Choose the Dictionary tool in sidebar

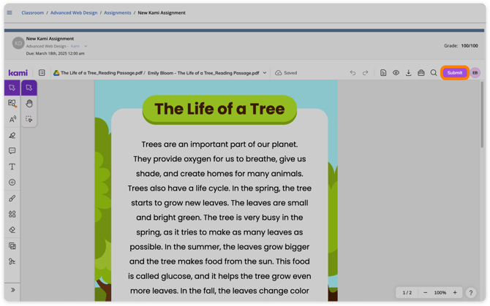pyautogui.click(x=12, y=103)
